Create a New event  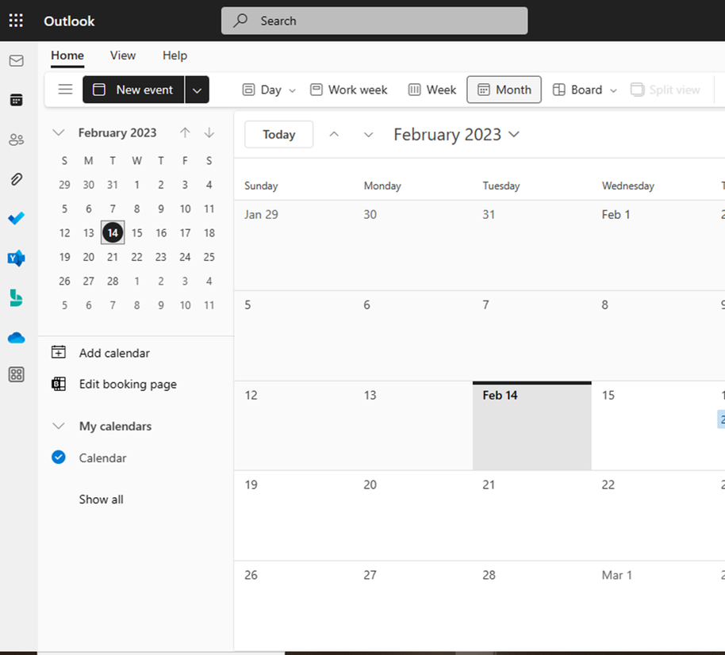[133, 90]
